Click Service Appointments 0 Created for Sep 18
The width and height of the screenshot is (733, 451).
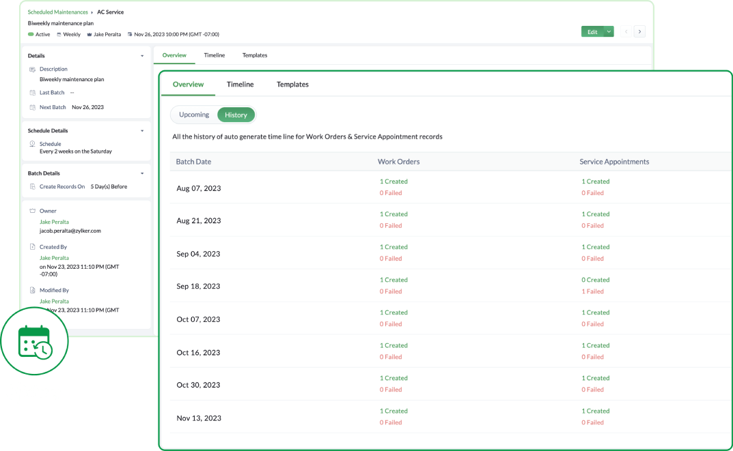pyautogui.click(x=596, y=280)
